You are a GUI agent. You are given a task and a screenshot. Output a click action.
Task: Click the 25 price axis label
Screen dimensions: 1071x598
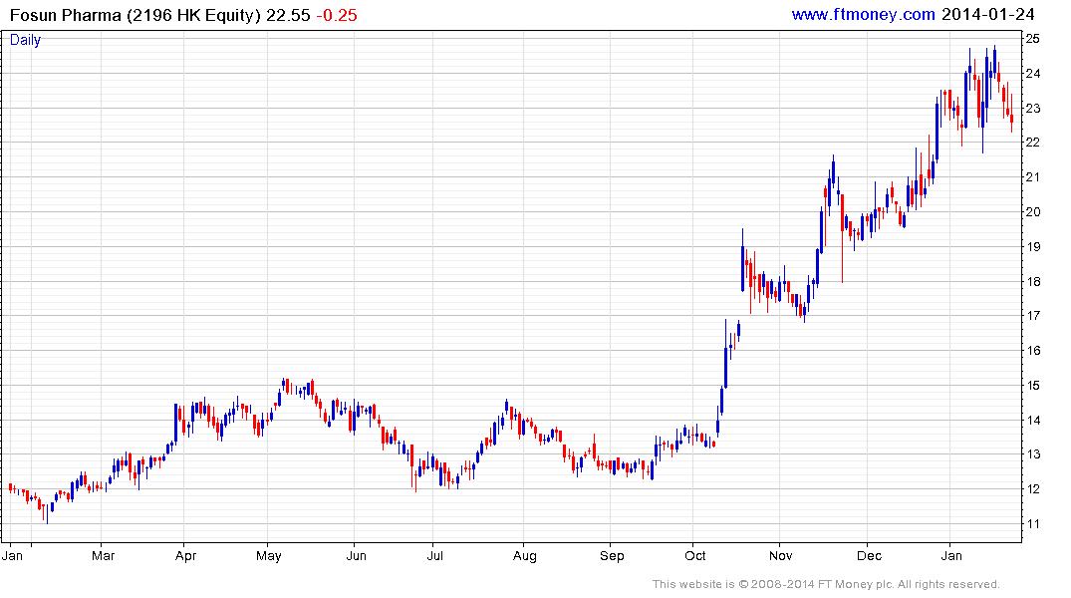1033,39
